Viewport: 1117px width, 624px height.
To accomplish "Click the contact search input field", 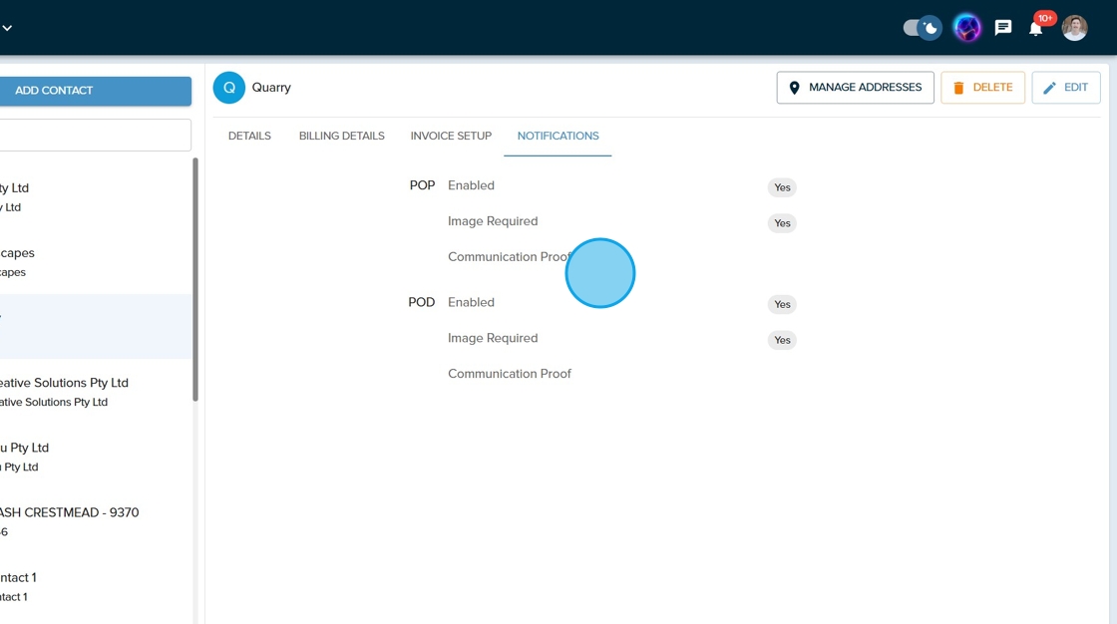I will [95, 136].
